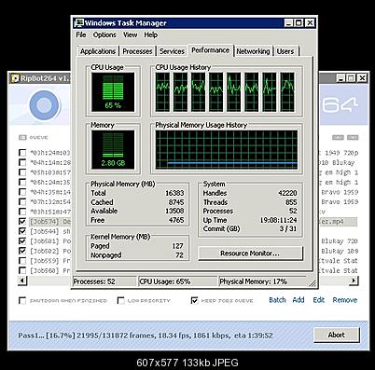Click status bar Physical Memory: 17%
Image resolution: width=375 pixels, height=370 pixels.
(x=263, y=281)
